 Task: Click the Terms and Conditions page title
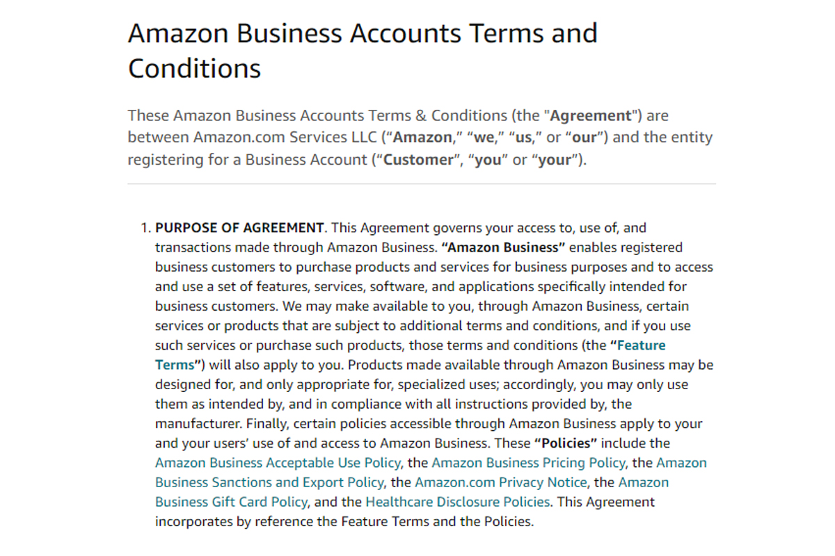[362, 51]
